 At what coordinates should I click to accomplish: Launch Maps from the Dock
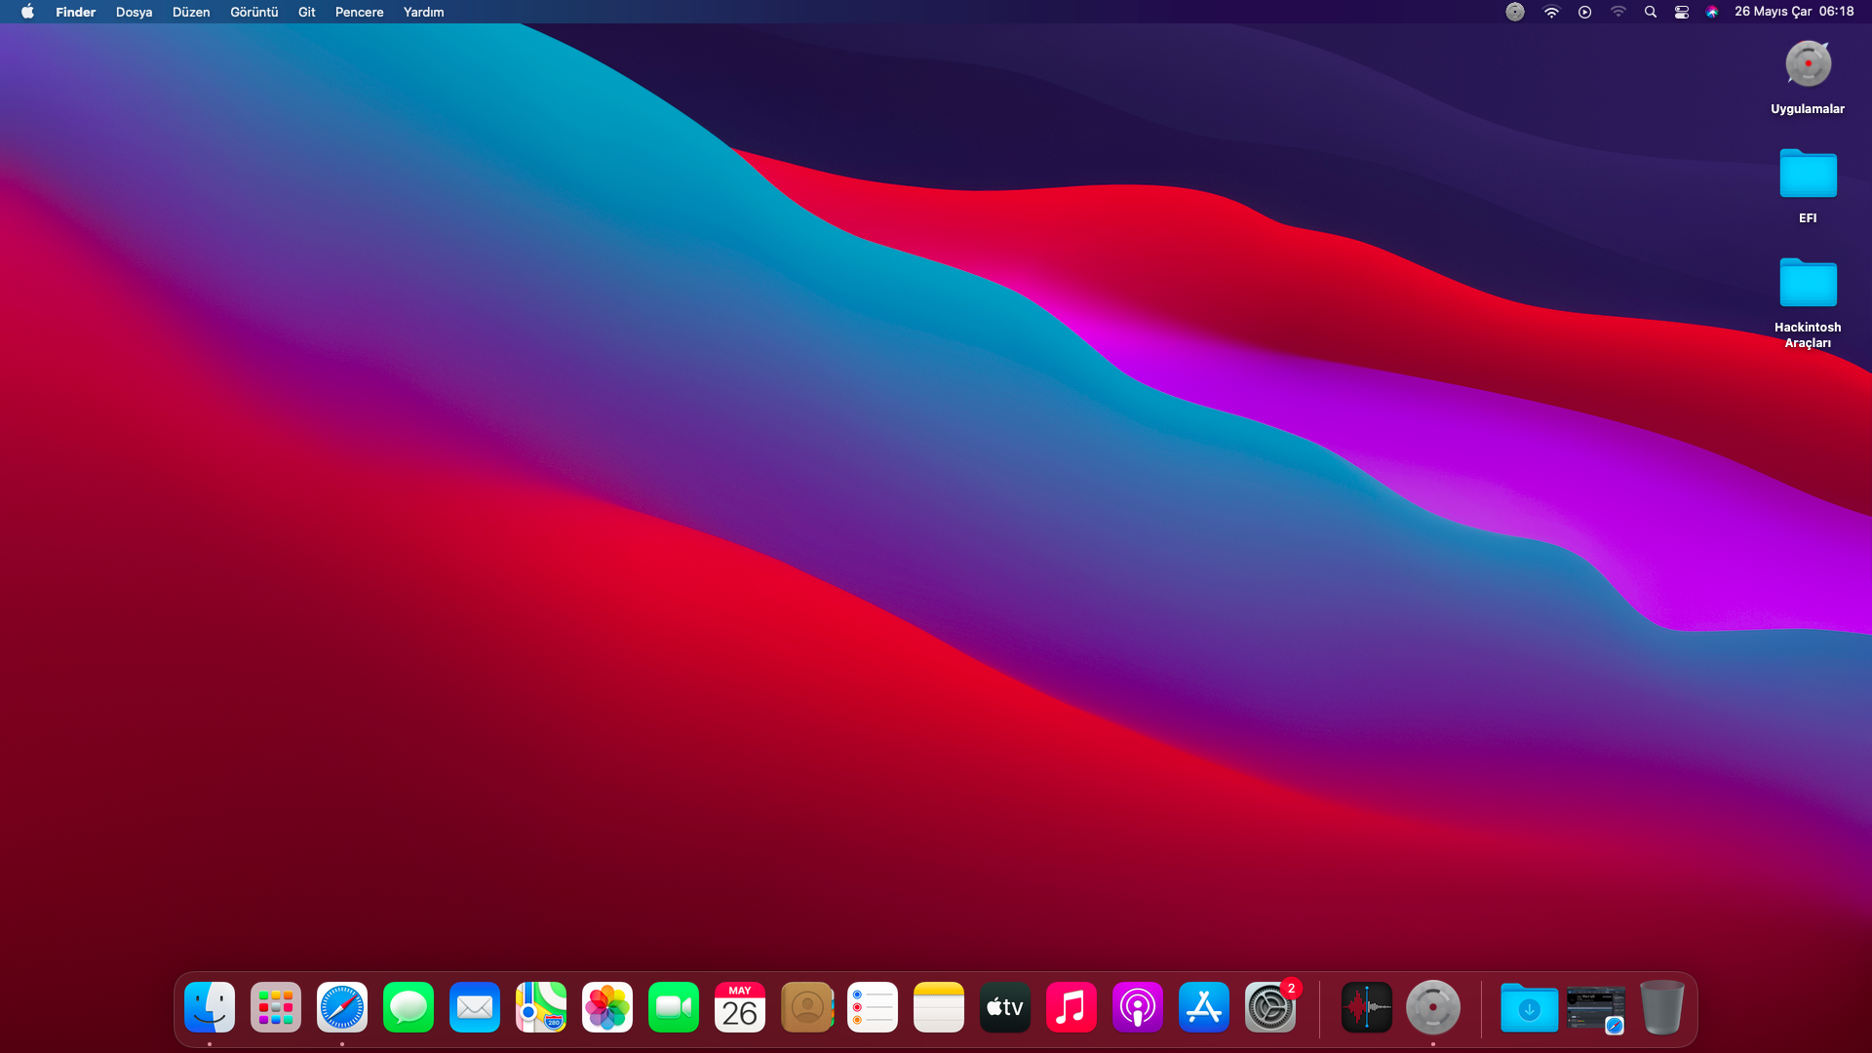pyautogui.click(x=541, y=1007)
